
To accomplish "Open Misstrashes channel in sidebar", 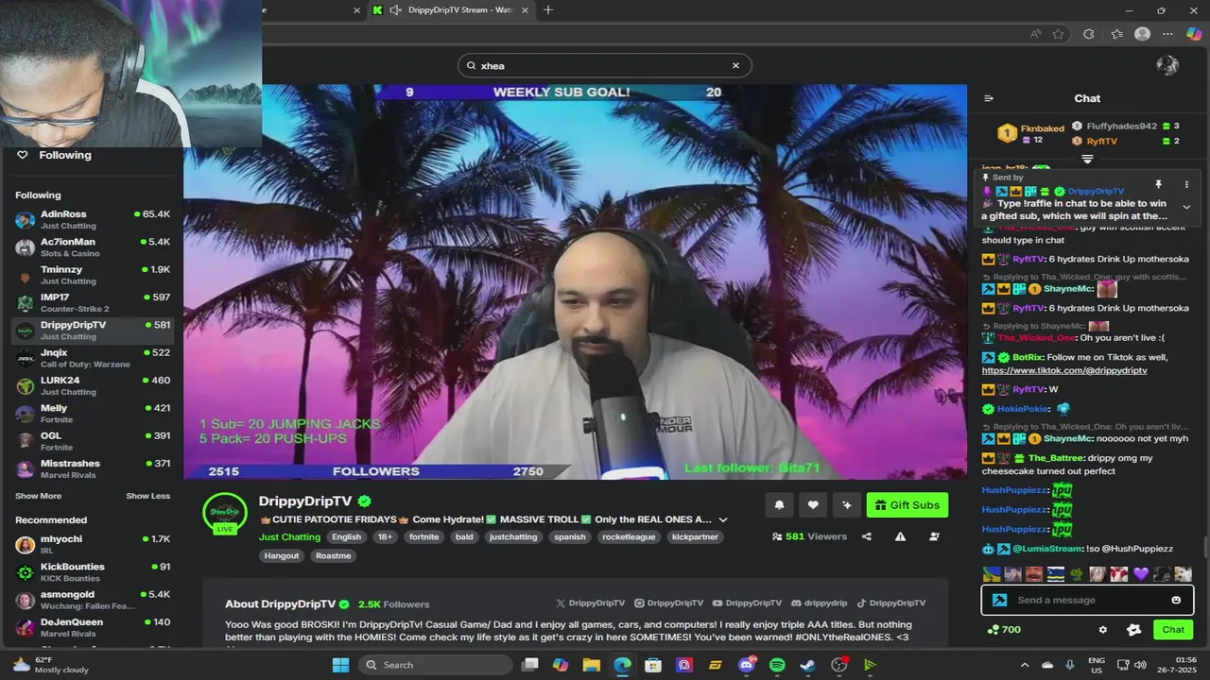I will 93,468.
